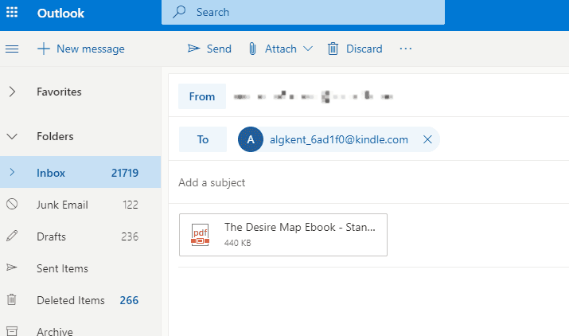Click the plus icon for New message
Image resolution: width=569 pixels, height=336 pixels.
44,49
